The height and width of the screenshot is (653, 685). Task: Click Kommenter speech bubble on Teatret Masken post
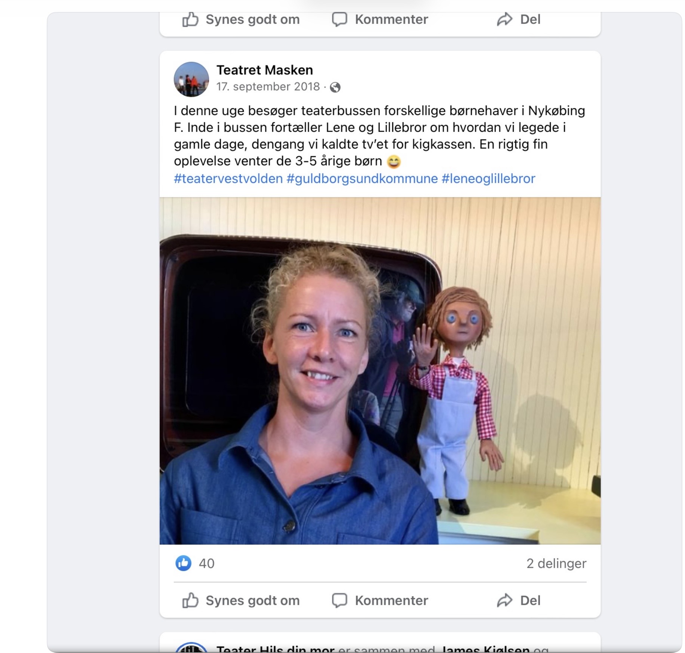(340, 600)
